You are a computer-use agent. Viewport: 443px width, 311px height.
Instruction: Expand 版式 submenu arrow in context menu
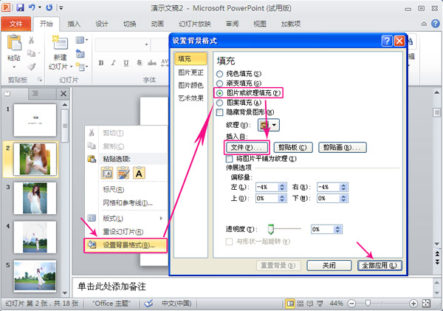[x=161, y=218]
